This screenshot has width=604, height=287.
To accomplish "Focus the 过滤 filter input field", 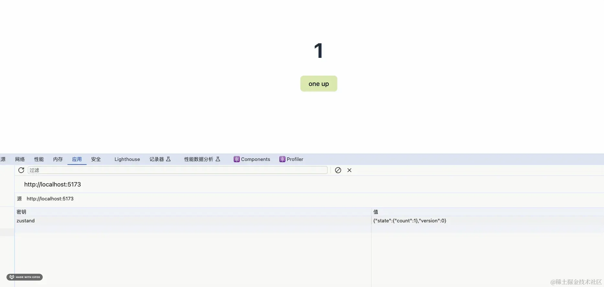I will (x=177, y=170).
